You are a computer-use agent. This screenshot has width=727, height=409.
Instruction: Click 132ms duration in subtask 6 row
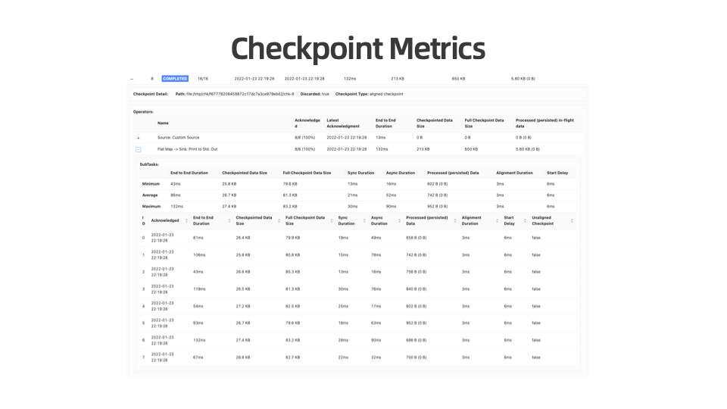pyautogui.click(x=199, y=340)
